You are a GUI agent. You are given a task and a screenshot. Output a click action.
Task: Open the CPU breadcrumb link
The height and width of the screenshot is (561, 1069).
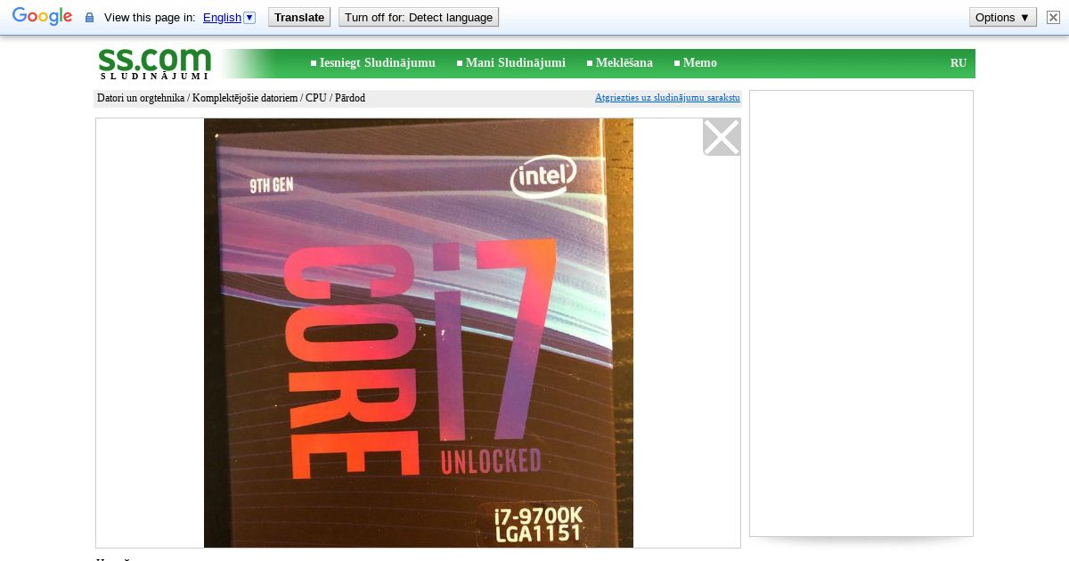click(x=316, y=98)
